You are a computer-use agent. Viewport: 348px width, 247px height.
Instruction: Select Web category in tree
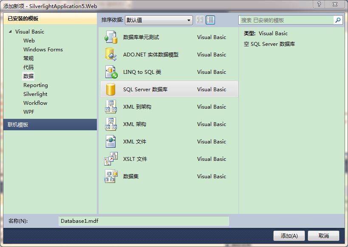[29, 41]
